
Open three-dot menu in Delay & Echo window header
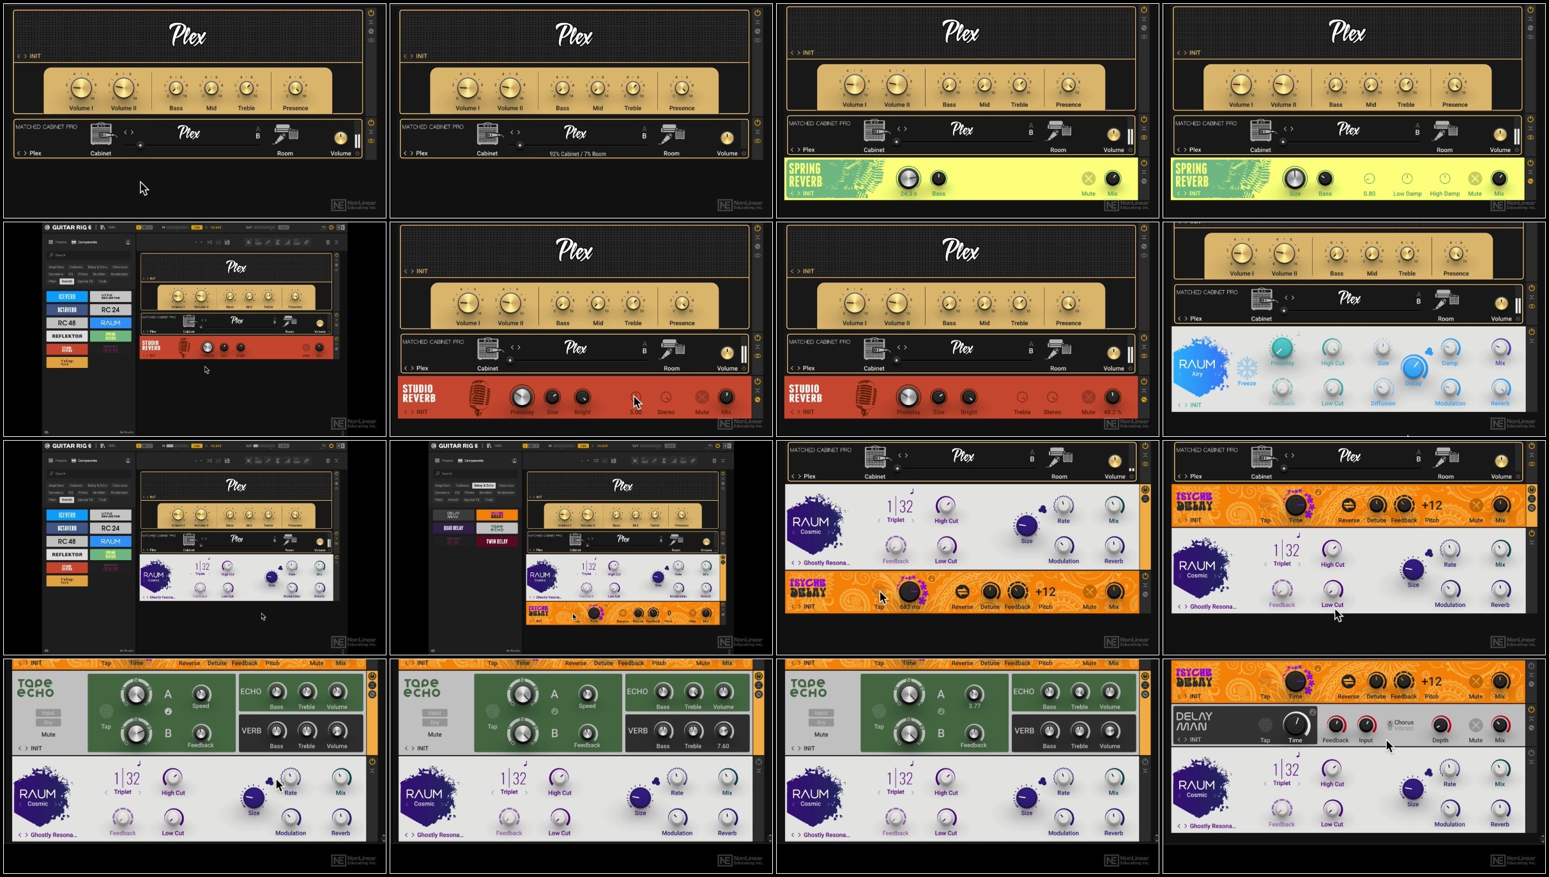[x=482, y=446]
